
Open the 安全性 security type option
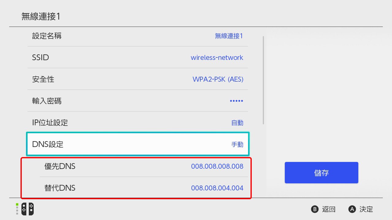[43, 79]
